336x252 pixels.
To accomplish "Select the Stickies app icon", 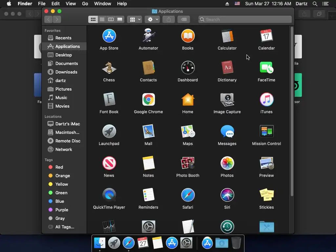I will pos(266,195).
